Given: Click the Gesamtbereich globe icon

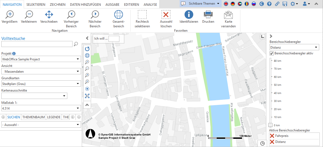Looking at the screenshot, I should click(x=119, y=14).
